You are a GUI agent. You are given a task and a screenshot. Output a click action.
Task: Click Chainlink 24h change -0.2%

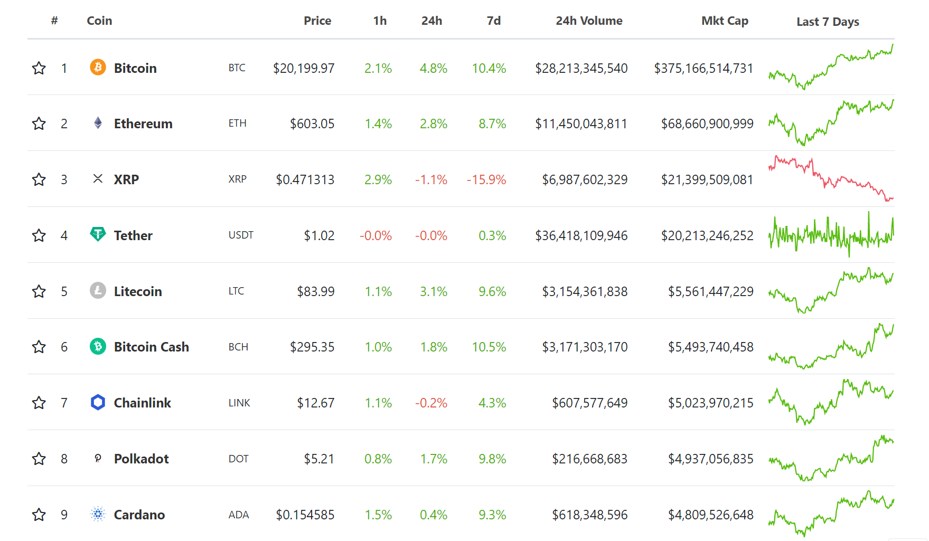431,403
